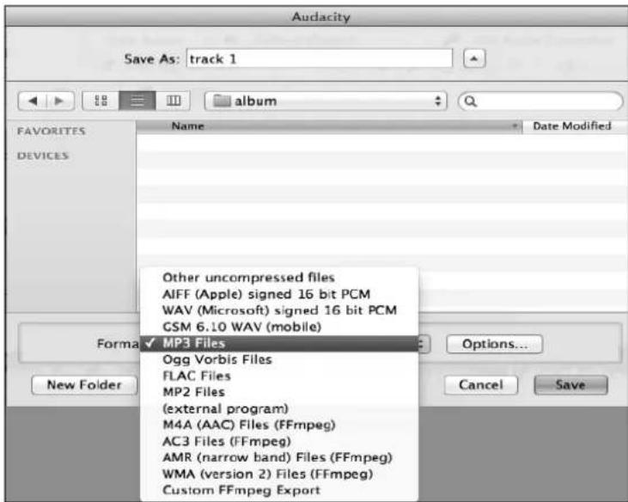Choose M4A (AAC) Files (FFmpeg)
The image size is (628, 502).
click(279, 425)
